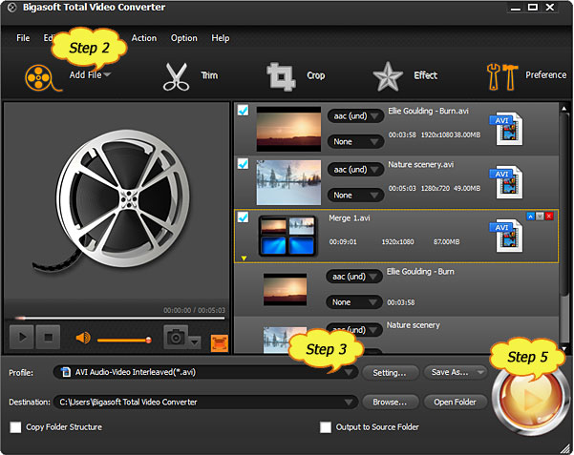Image resolution: width=574 pixels, height=455 pixels.
Task: Click the Trim label
Action: pos(209,75)
